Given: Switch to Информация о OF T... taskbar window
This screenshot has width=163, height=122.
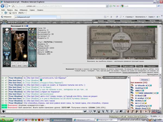Looking at the screenshot, I should (x=83, y=120).
